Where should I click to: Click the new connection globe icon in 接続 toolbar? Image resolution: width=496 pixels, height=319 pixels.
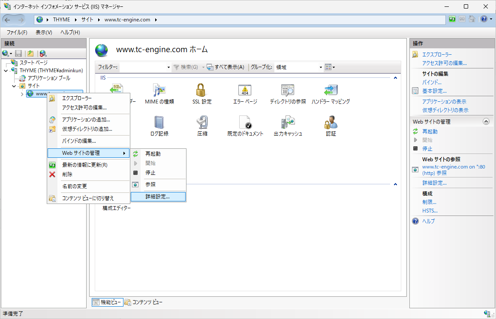click(x=6, y=53)
